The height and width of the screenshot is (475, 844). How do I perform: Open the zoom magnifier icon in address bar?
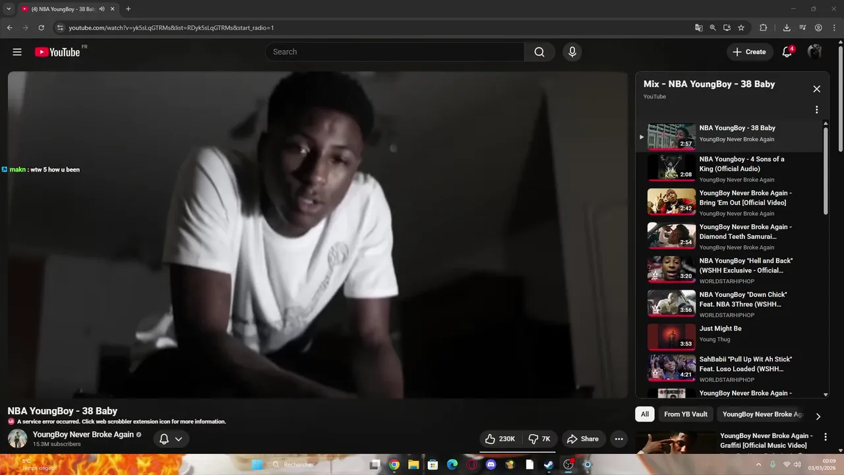713,28
